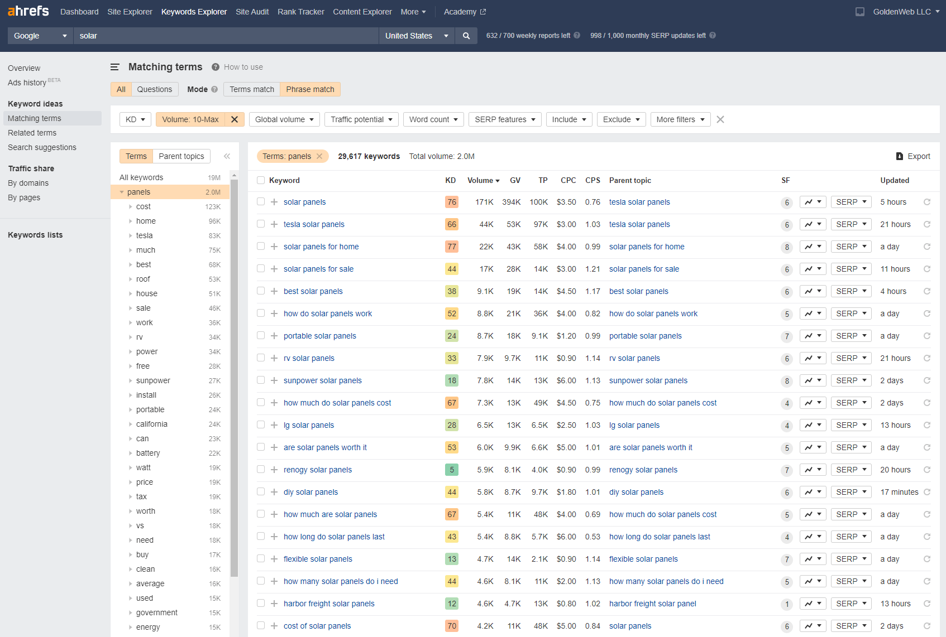Open the GoldenWeb LLC account menu
The height and width of the screenshot is (637, 946).
(x=906, y=12)
